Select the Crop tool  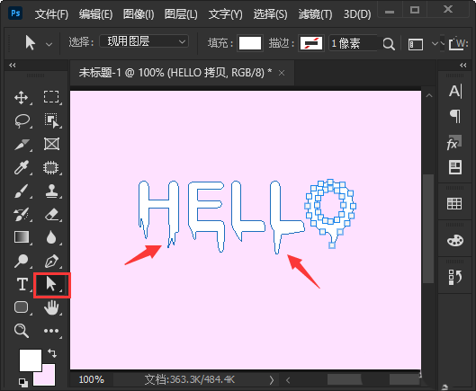[x=22, y=145]
